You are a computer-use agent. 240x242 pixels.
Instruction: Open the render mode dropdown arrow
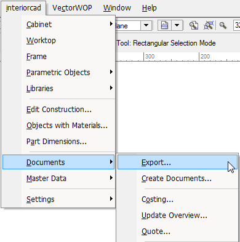pyautogui.click(x=177, y=25)
